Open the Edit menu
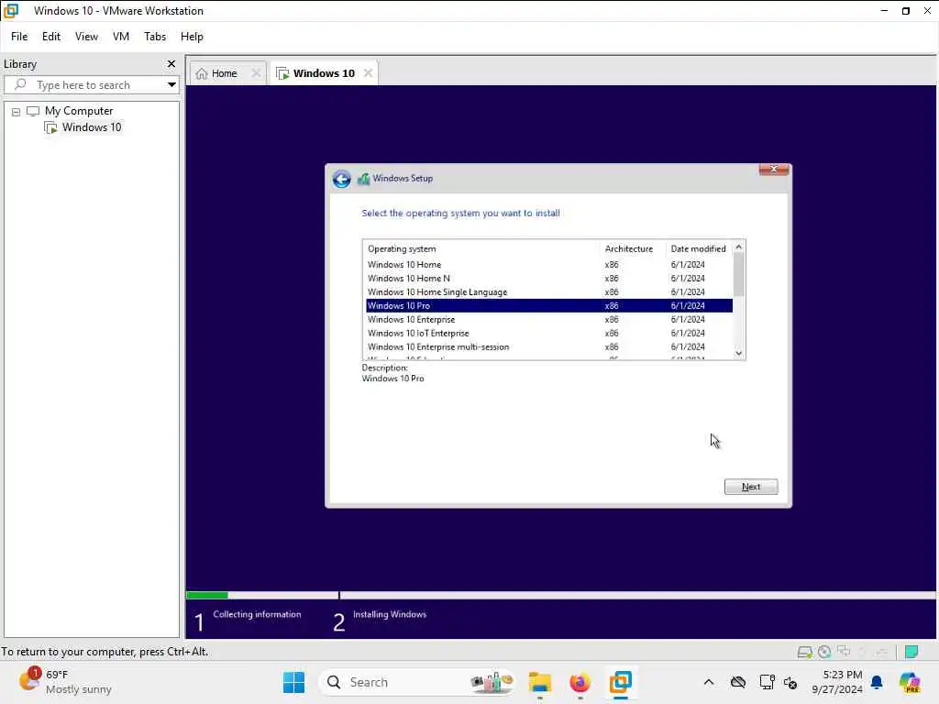 click(x=51, y=37)
